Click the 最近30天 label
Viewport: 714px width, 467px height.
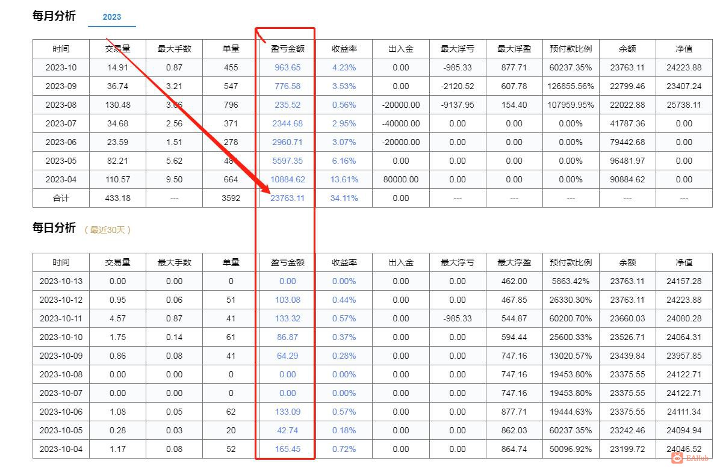(x=108, y=230)
